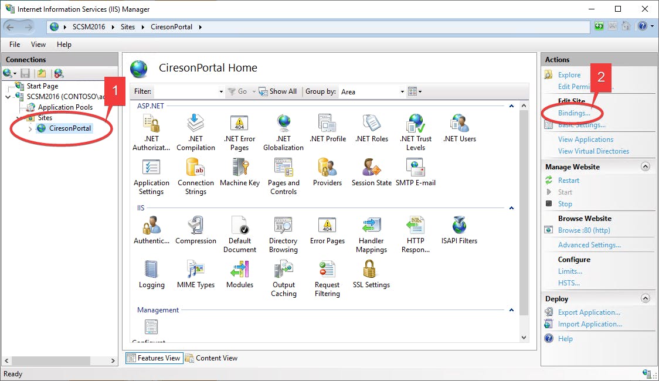Open the IIS Error Pages feature

(x=327, y=230)
